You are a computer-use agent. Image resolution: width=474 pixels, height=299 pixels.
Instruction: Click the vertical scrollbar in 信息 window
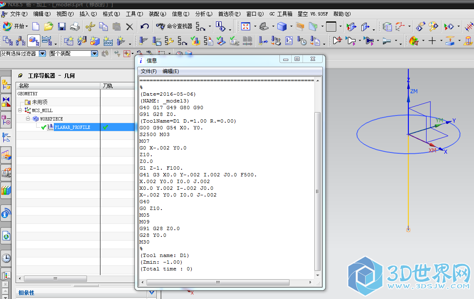pos(317,191)
